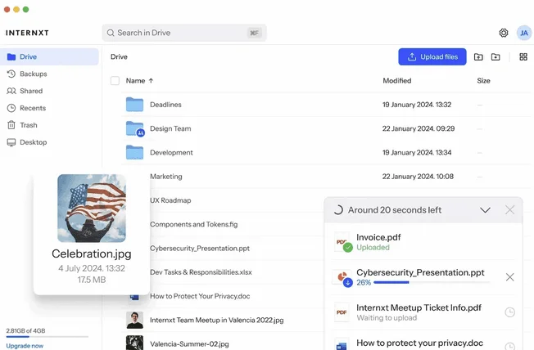Focus the Search in Drive field
534x350 pixels.
(x=184, y=33)
